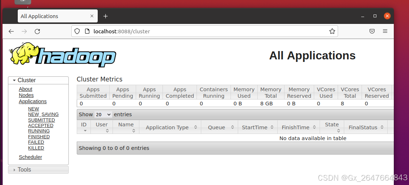The image size is (409, 185).
Task: Sort by State column
Action: [332, 127]
